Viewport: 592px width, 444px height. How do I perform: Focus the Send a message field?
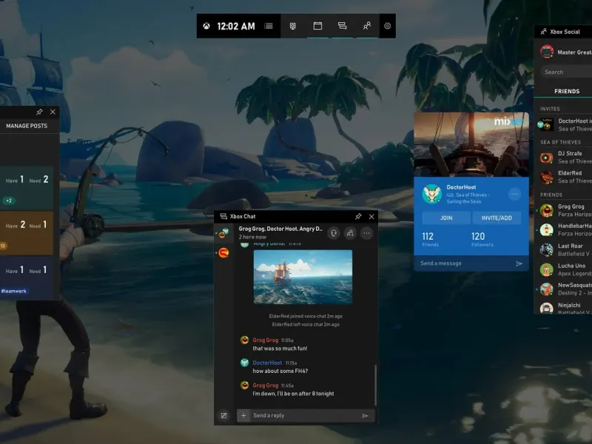[x=465, y=263]
